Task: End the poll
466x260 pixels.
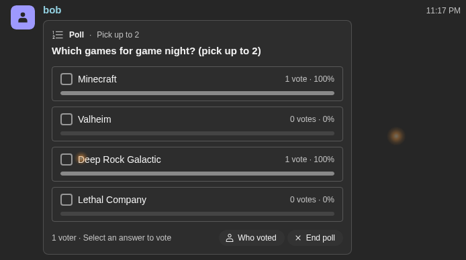Action: tap(315, 238)
